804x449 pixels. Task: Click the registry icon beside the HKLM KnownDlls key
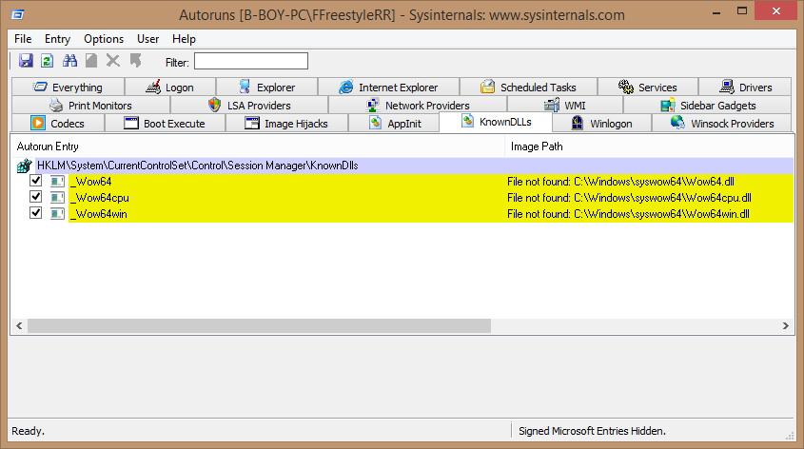tap(24, 166)
